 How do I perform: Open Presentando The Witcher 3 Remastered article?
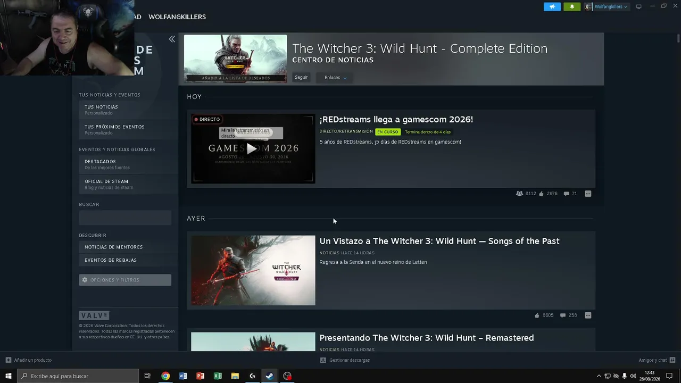point(426,338)
